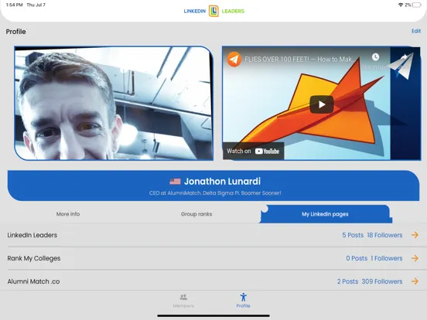Image resolution: width=427 pixels, height=320 pixels.
Task: Click the CEO at AlumniMatch headline text
Action: point(215,193)
